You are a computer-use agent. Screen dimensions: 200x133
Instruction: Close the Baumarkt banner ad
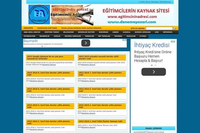click(126, 40)
